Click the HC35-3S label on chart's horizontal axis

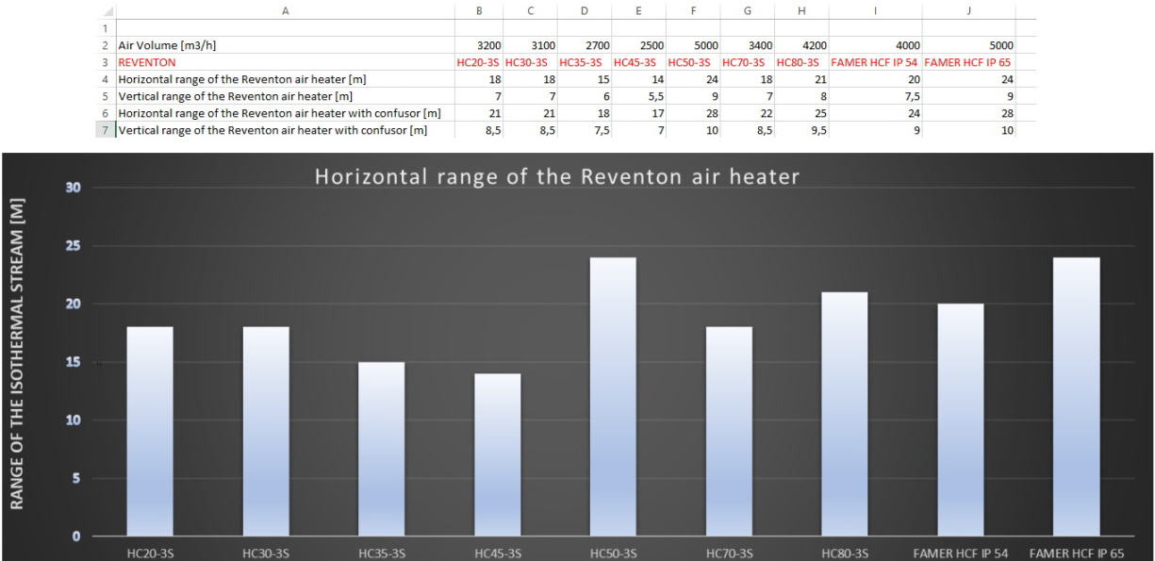click(381, 553)
